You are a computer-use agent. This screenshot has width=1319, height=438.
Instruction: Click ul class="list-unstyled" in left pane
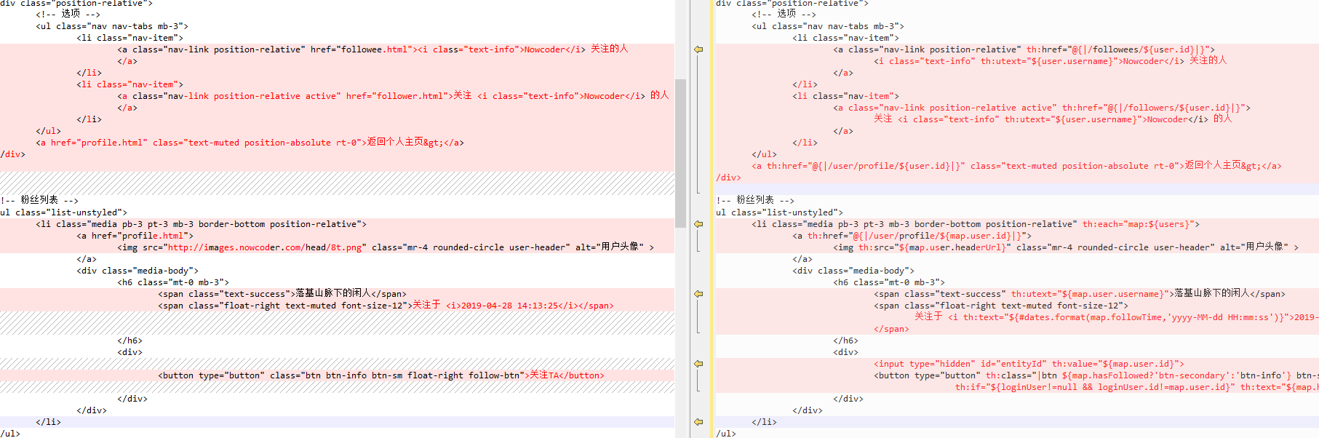(64, 212)
